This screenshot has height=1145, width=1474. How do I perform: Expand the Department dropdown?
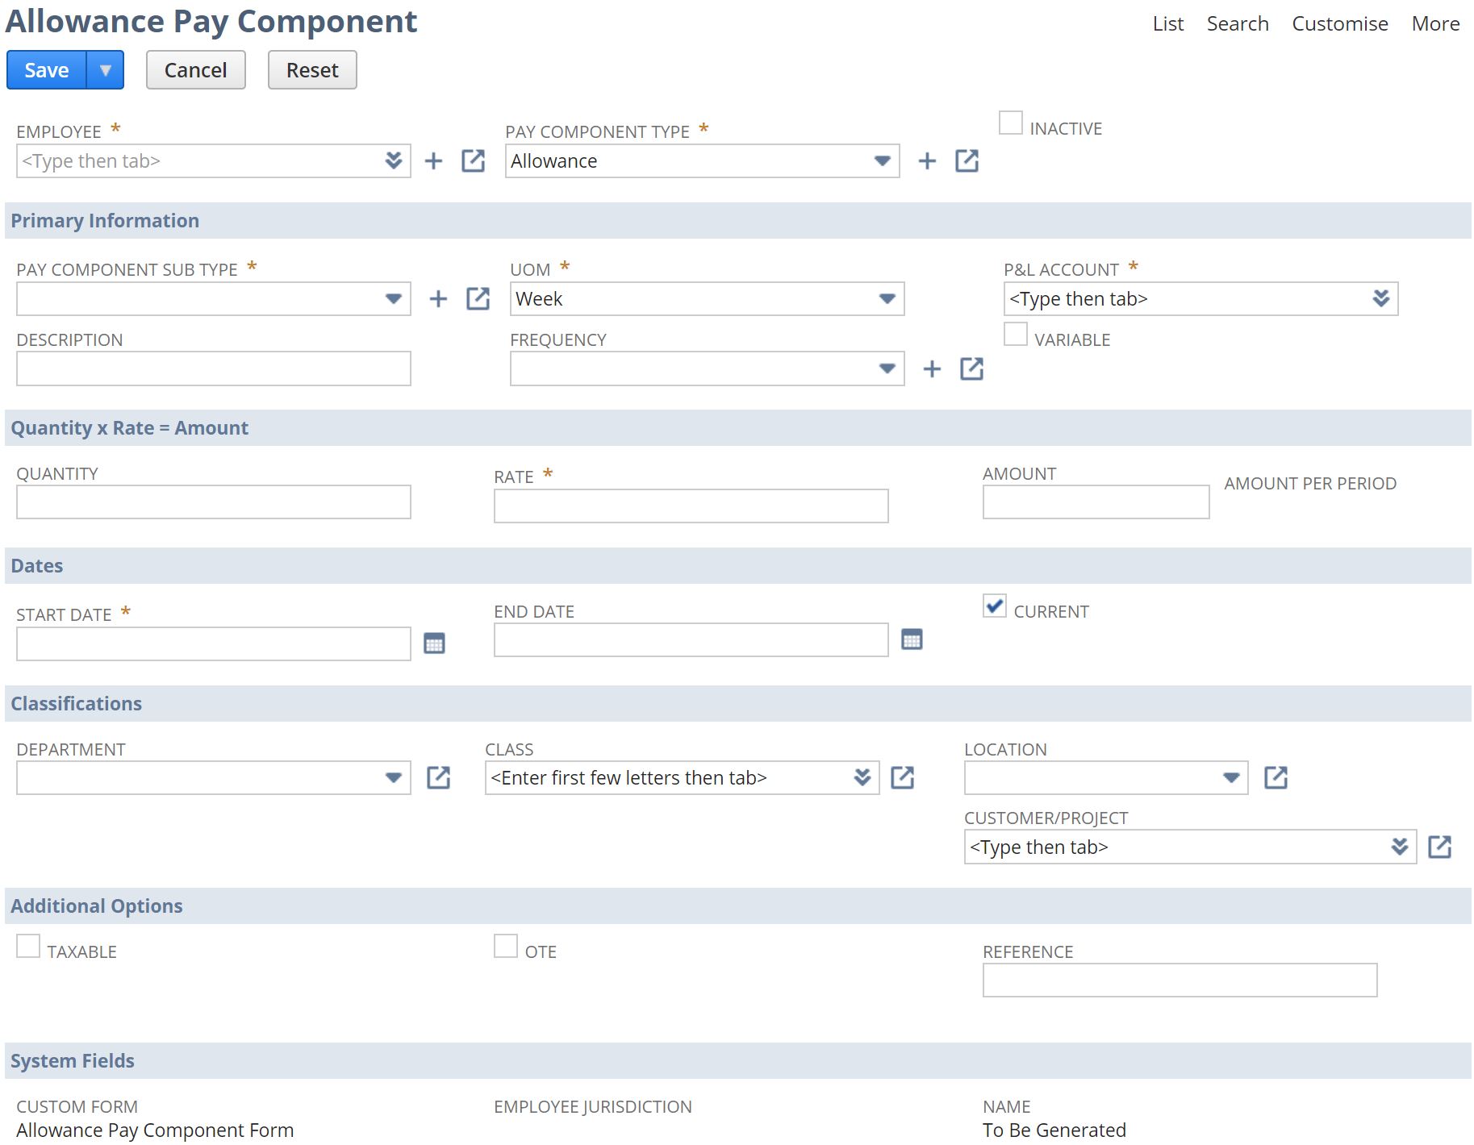[394, 777]
